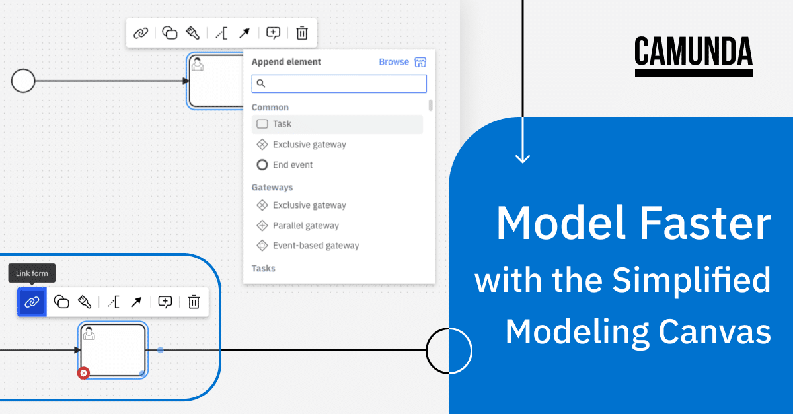The image size is (793, 414).
Task: Click change element icon in upper context pad
Action: click(170, 33)
